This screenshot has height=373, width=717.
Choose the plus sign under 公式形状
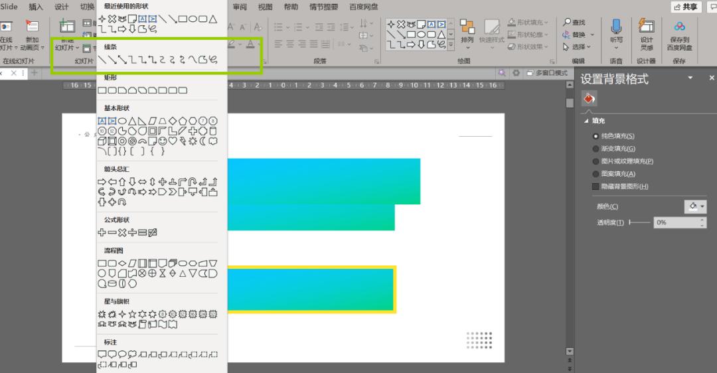click(x=102, y=233)
